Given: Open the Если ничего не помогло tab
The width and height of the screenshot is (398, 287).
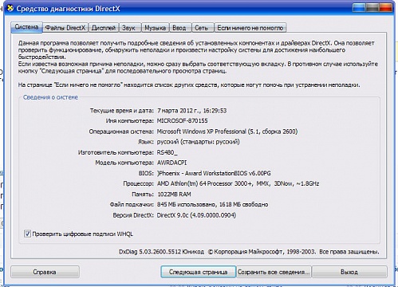Looking at the screenshot, I should (x=250, y=28).
